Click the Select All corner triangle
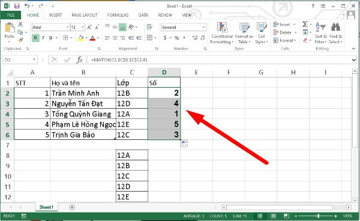 (10, 73)
